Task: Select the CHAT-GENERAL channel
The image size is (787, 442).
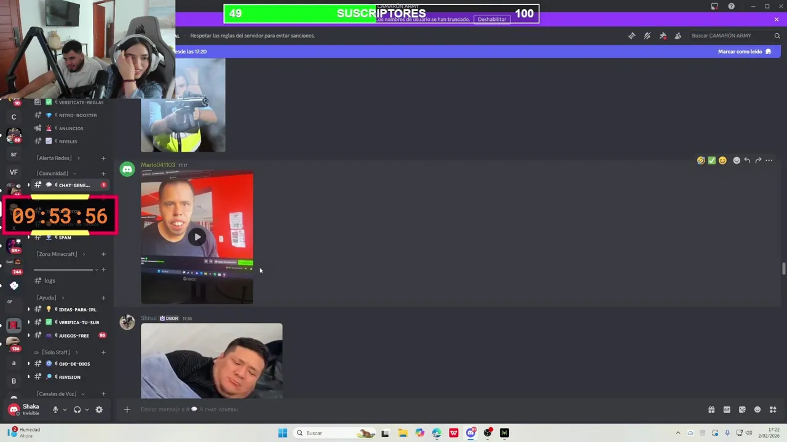Action: click(x=69, y=185)
